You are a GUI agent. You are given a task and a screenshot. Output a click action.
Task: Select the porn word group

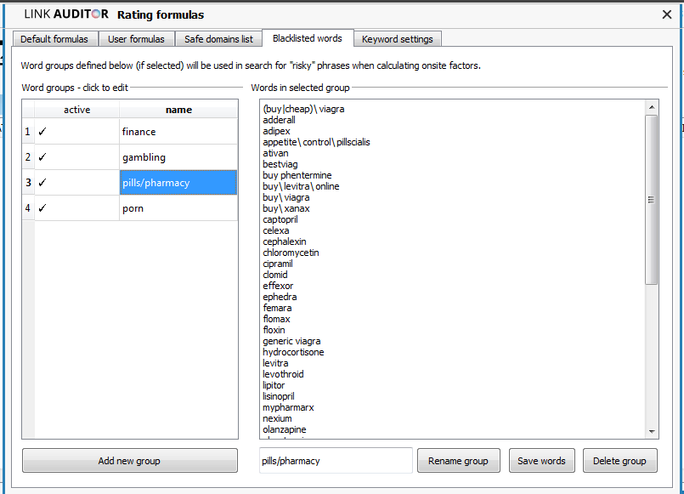coord(178,208)
